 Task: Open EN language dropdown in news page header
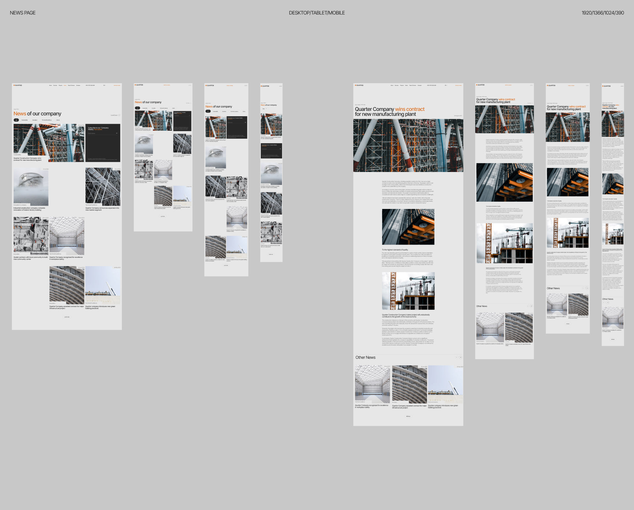point(104,85)
